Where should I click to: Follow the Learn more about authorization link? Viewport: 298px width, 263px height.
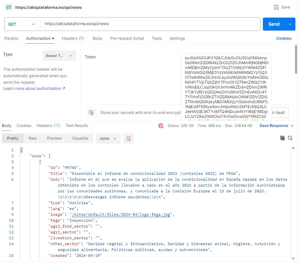pyautogui.click(x=34, y=89)
